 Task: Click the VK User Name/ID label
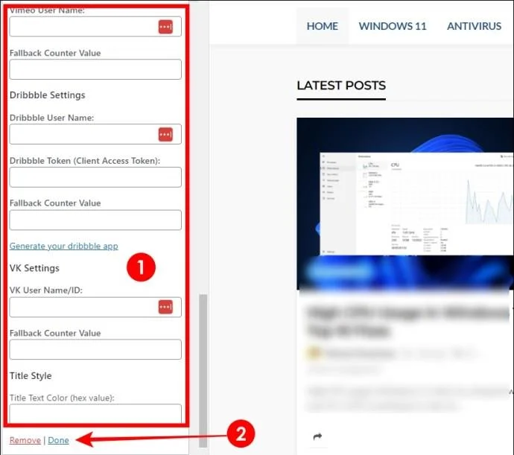click(46, 290)
